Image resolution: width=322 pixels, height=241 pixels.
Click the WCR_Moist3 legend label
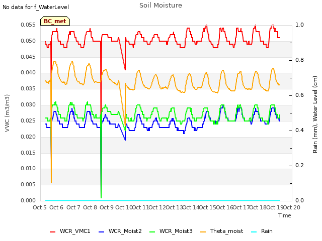pos(176,231)
